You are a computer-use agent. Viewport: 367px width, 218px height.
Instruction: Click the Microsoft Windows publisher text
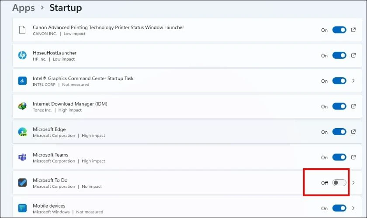tap(51, 212)
